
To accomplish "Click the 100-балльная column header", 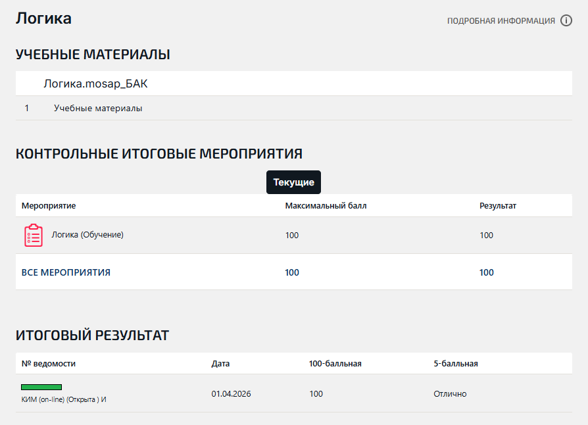I will [x=335, y=364].
